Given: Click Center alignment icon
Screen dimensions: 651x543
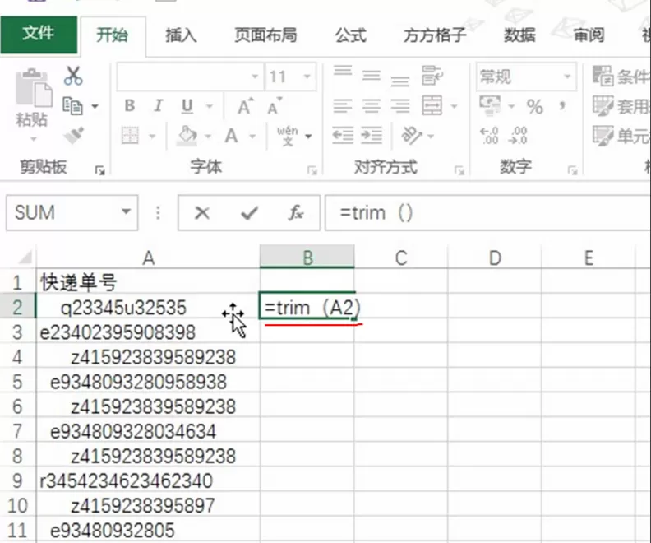Looking at the screenshot, I should click(x=372, y=105).
